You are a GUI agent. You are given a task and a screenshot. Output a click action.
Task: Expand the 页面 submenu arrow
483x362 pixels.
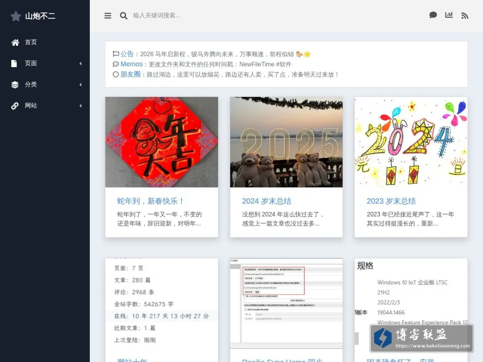[80, 64]
